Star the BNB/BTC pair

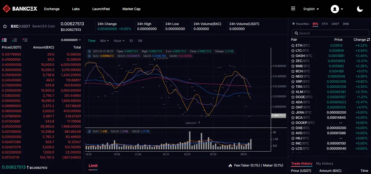pos(293,66)
